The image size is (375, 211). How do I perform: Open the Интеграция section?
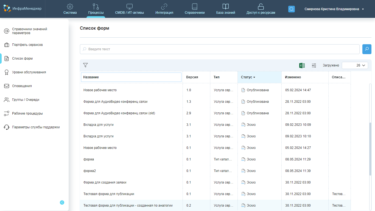pos(164,9)
